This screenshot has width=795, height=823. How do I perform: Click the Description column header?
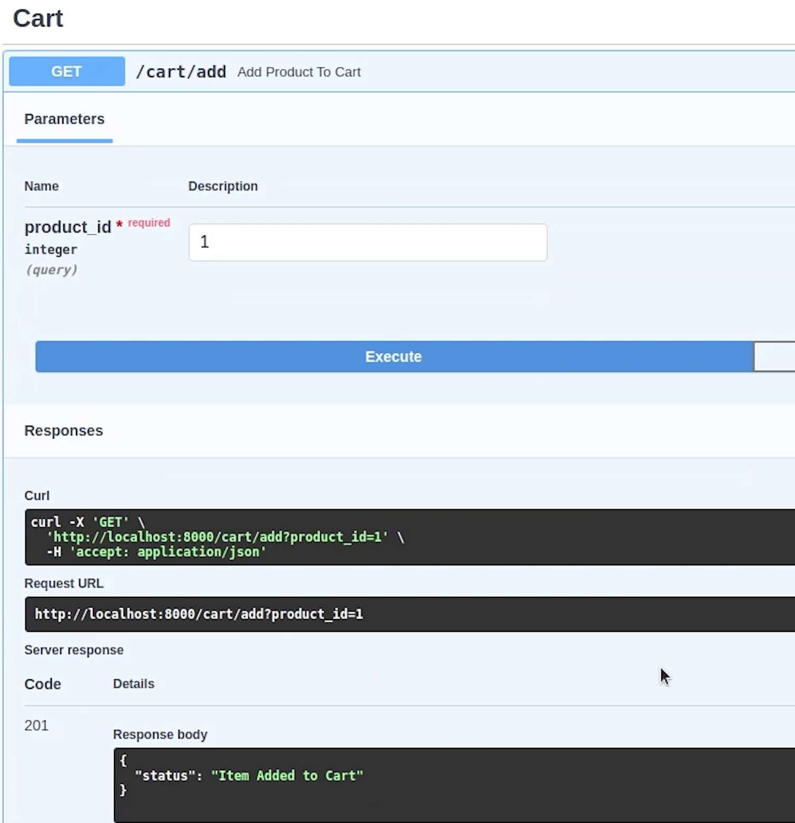tap(223, 186)
